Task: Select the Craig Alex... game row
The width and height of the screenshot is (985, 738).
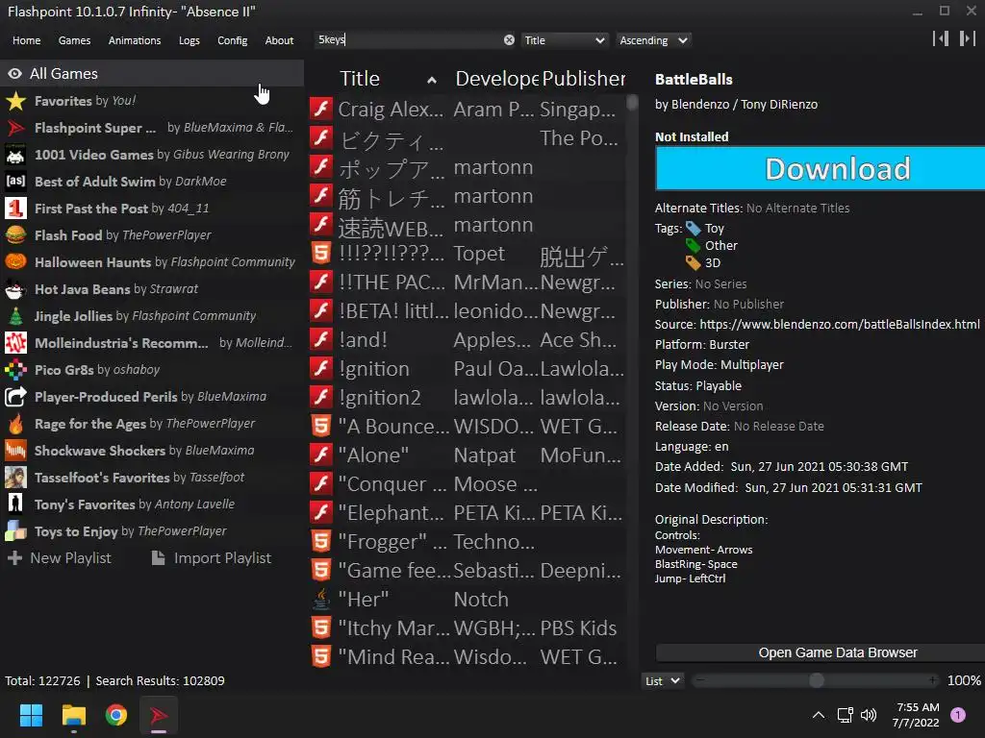Action: 467,110
